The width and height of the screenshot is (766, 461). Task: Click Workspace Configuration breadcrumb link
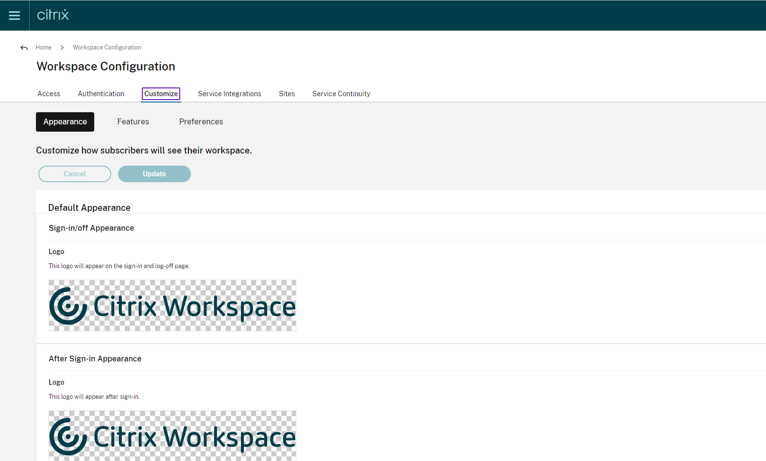click(107, 48)
